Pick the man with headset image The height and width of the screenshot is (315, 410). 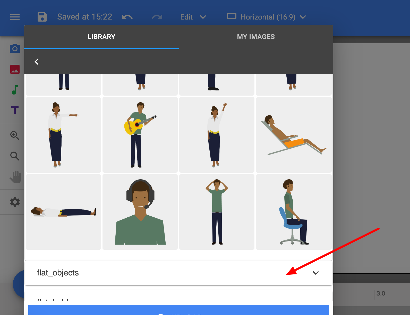[x=140, y=212]
